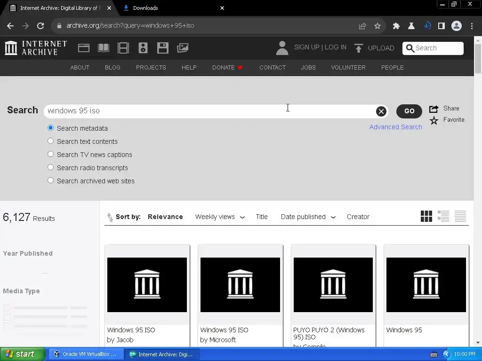Click the Chrome Labs flask icon
482x361 pixels.
click(x=411, y=26)
